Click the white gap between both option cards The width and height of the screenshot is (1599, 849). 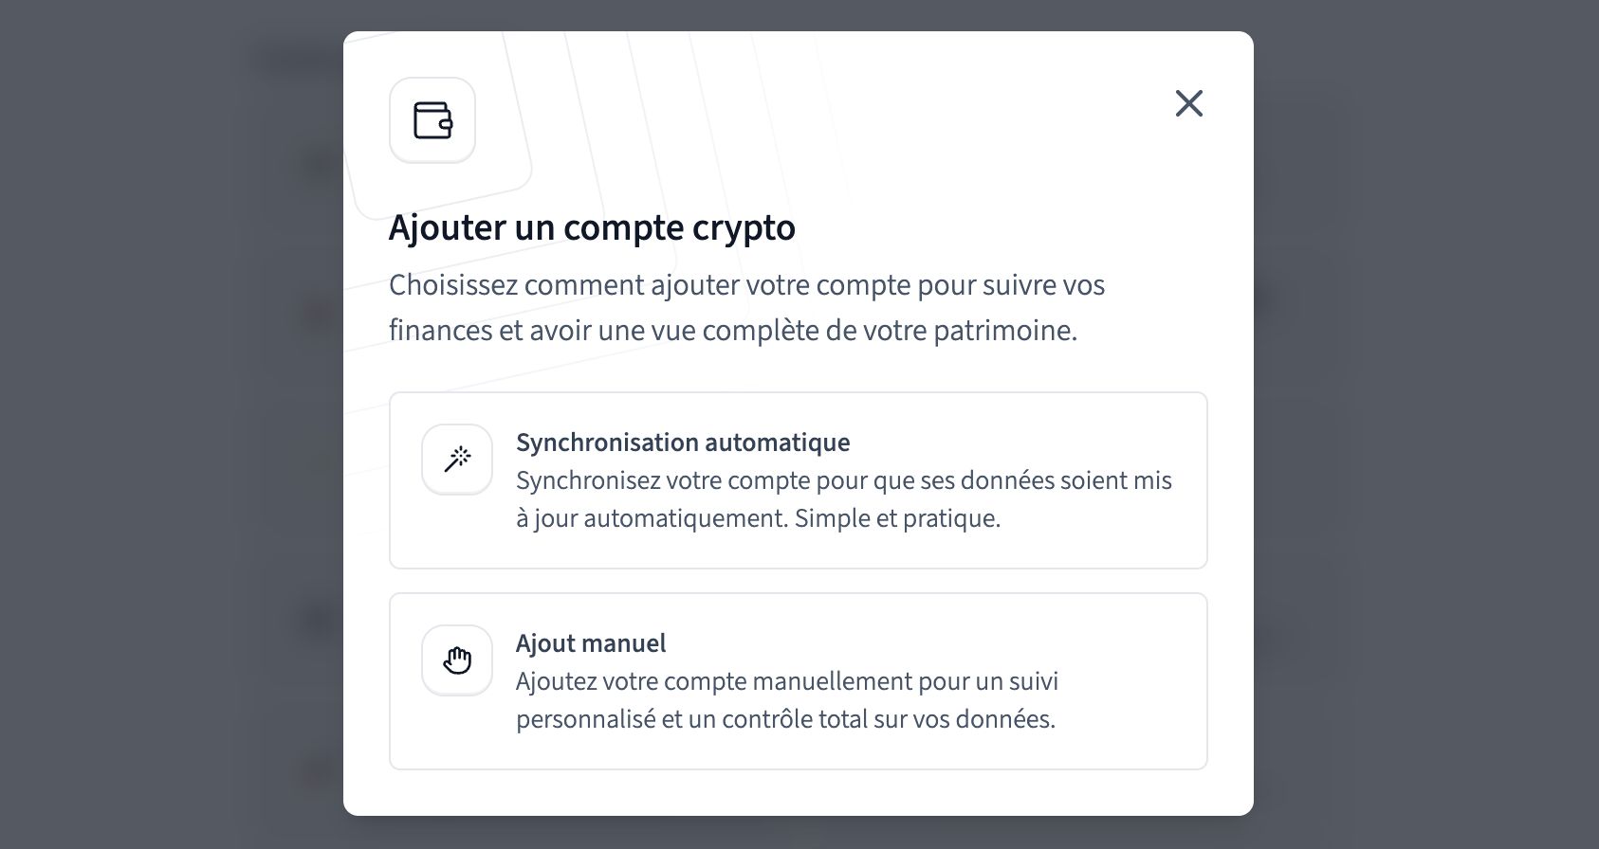click(798, 581)
